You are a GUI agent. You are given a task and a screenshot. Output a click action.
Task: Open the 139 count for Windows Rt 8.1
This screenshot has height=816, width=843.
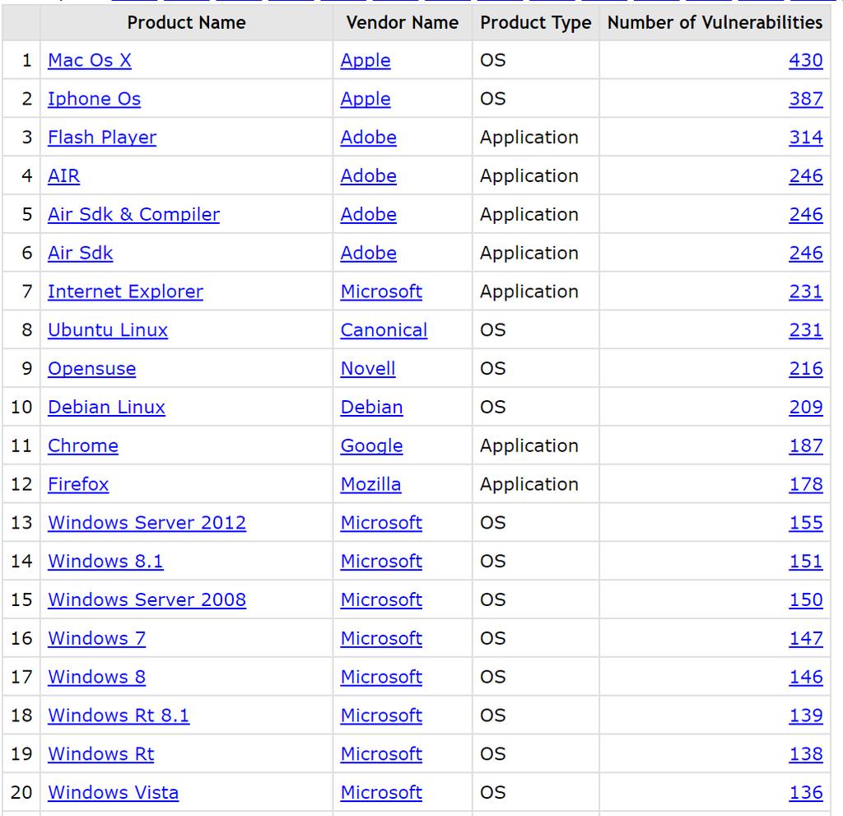click(805, 716)
